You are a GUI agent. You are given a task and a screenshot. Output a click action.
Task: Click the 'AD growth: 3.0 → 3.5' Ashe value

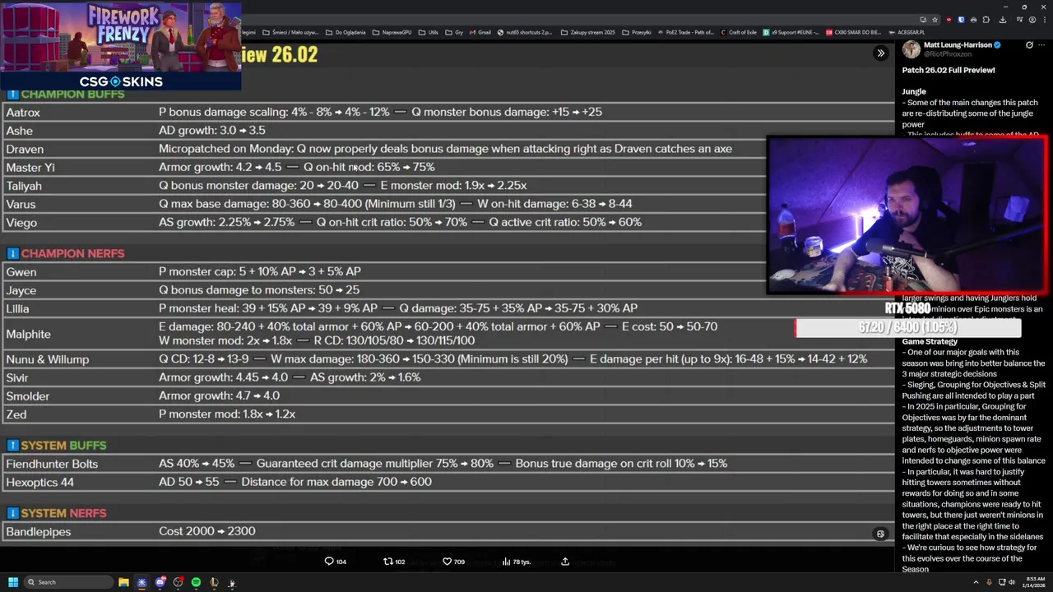tap(212, 130)
